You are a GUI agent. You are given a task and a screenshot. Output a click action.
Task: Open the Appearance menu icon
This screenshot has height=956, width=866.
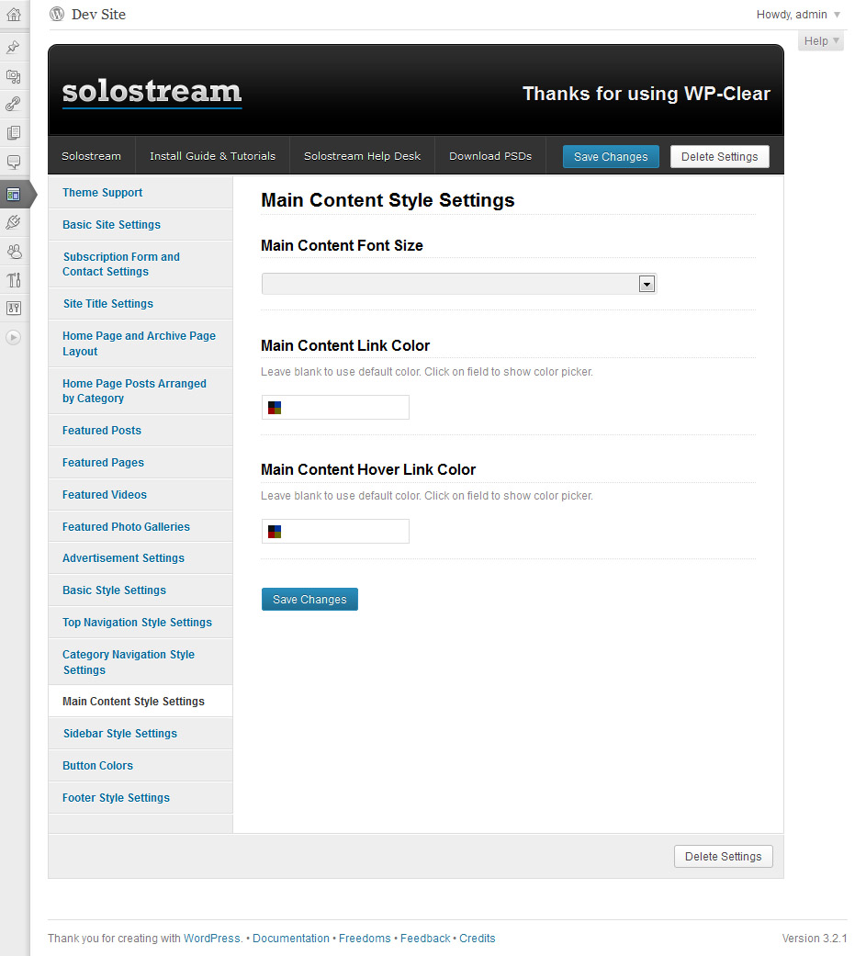tap(14, 195)
